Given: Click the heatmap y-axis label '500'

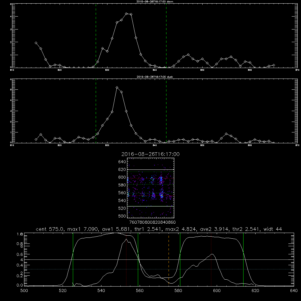Looking at the screenshot, I should click(122, 216).
